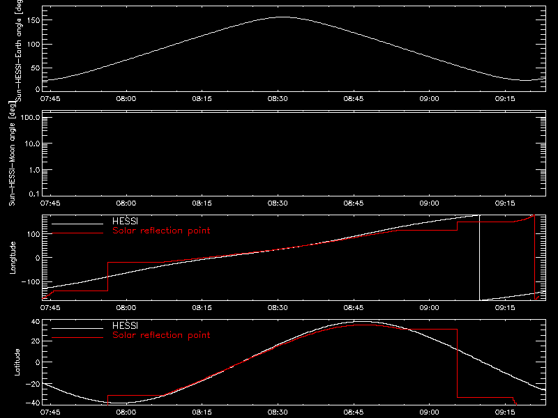Click the Longitude axis label

click(x=13, y=258)
